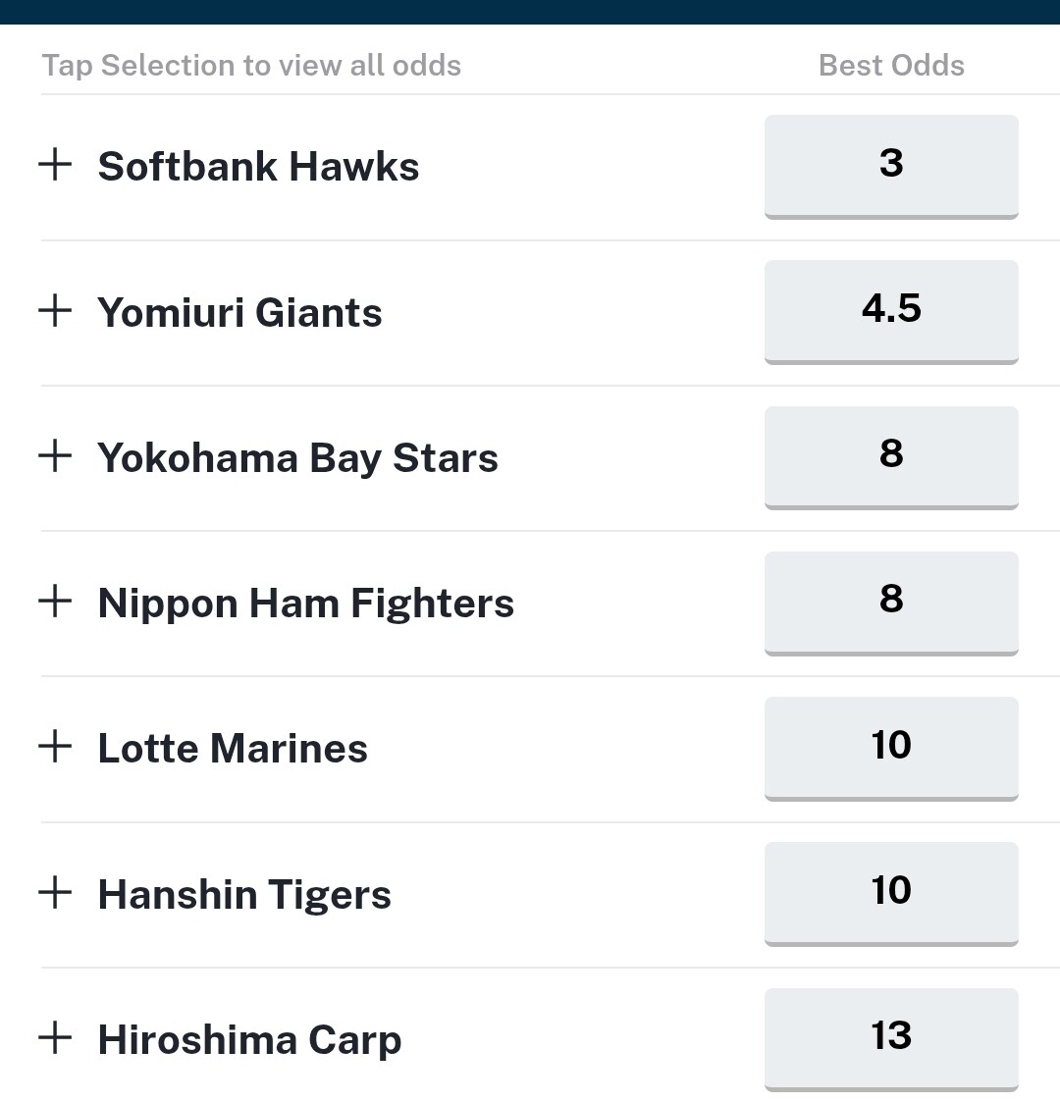Tap Hanshin Tigers odds of 10

click(890, 892)
